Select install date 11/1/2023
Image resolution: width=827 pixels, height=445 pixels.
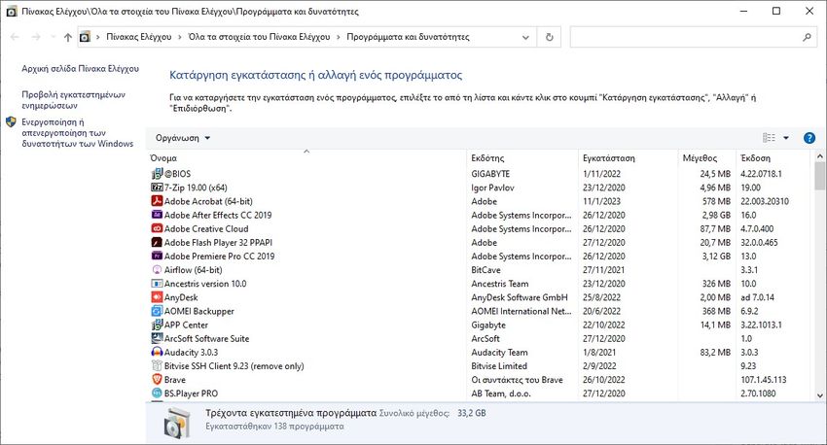coord(602,201)
